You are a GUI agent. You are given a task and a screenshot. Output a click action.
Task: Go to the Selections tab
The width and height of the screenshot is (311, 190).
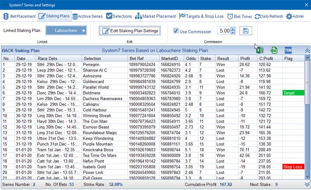click(119, 16)
